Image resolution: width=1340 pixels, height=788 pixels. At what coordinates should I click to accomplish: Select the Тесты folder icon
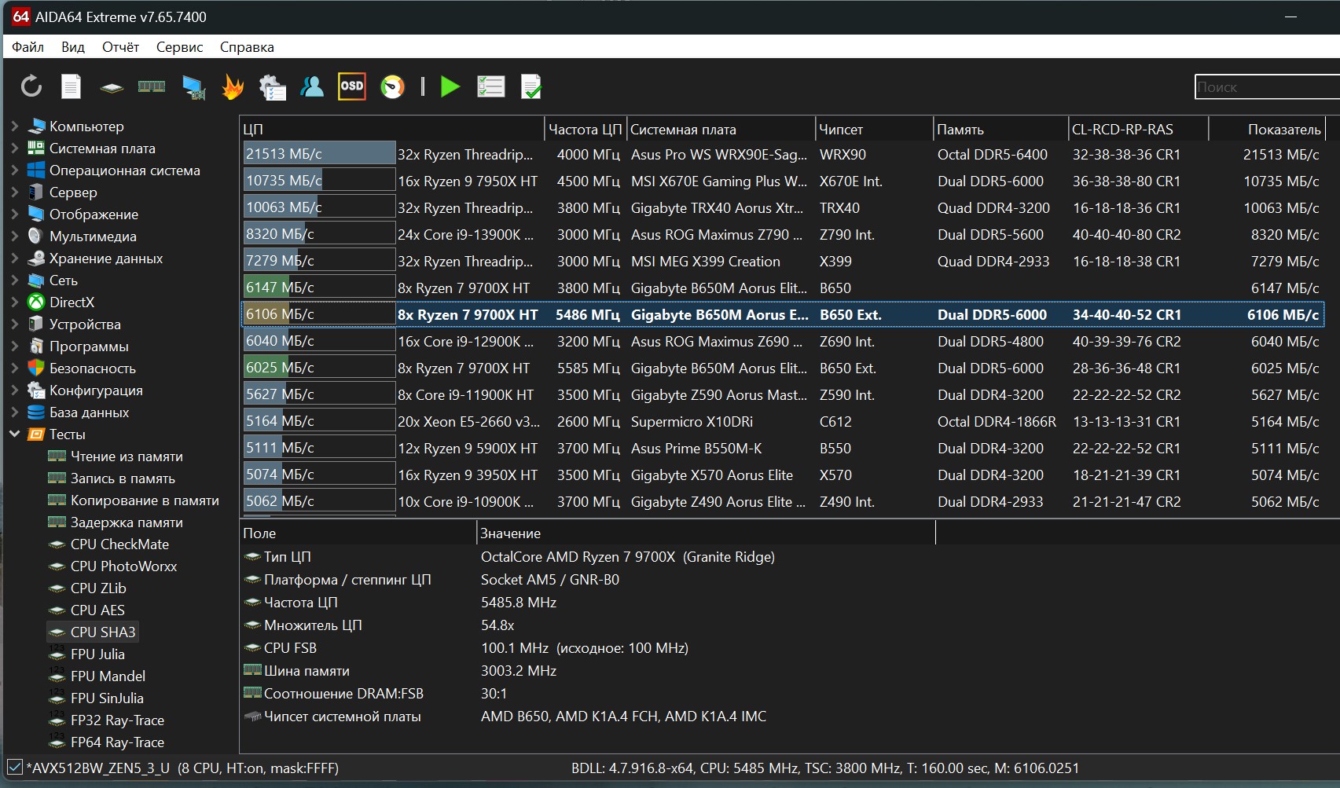point(36,434)
